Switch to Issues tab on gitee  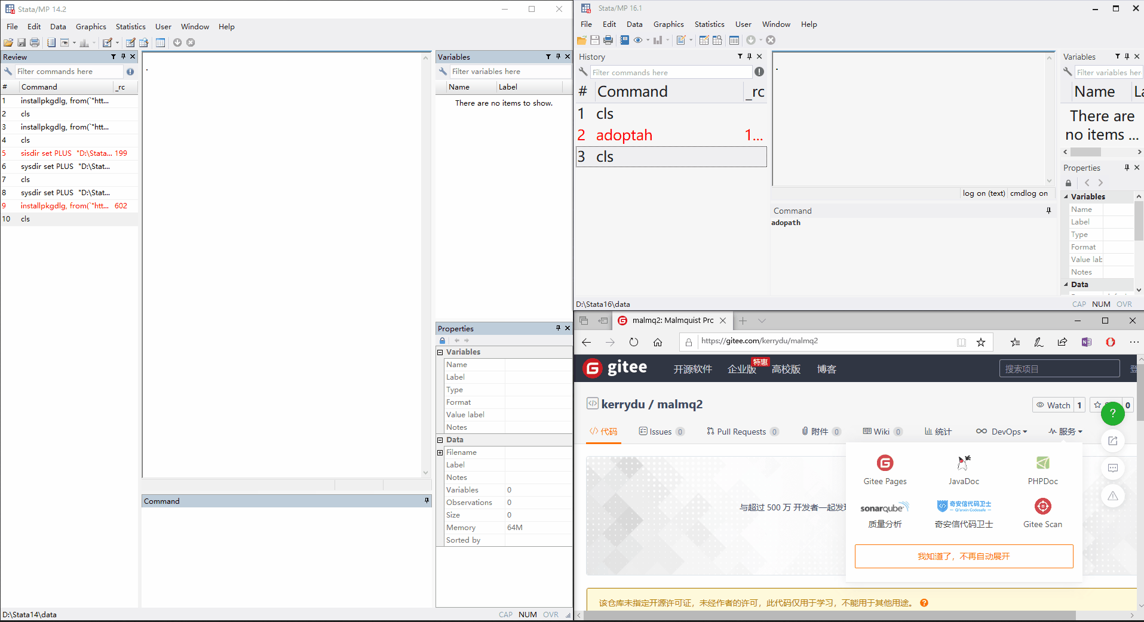[661, 432]
